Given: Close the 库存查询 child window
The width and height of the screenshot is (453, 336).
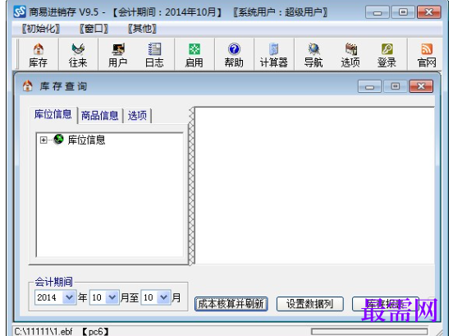Looking at the screenshot, I should coord(421,86).
